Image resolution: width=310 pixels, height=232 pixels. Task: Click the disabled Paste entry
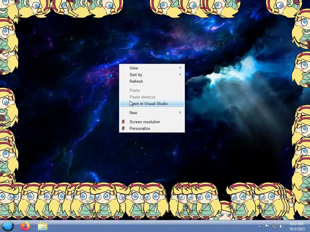point(152,90)
